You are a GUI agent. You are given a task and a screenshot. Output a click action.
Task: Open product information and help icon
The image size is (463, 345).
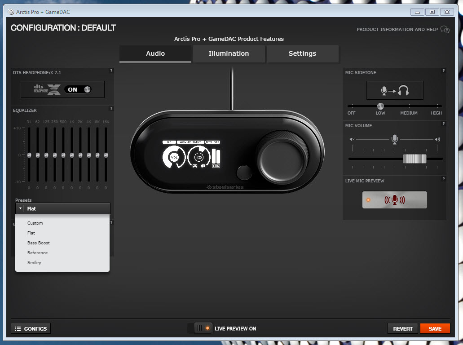(445, 29)
